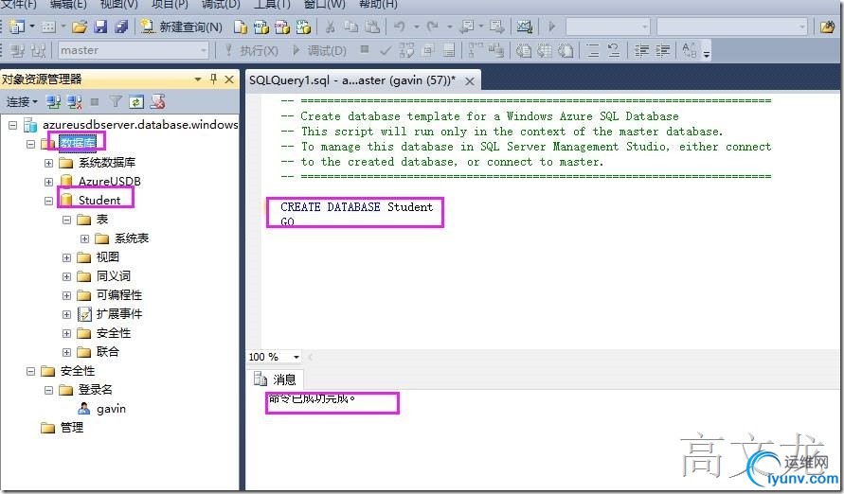Select the 同义词 folder
Screen dimensions: 844x494
(x=113, y=276)
